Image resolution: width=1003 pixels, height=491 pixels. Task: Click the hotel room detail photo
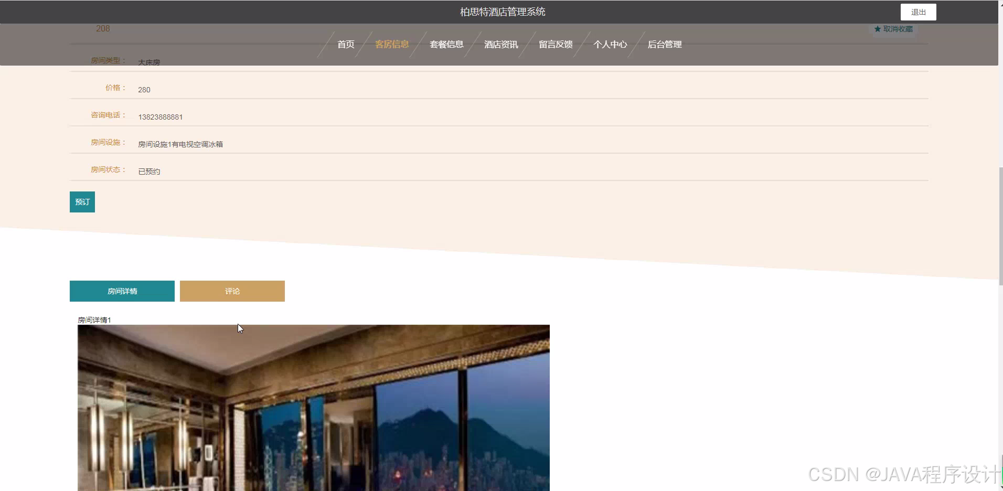coord(314,408)
